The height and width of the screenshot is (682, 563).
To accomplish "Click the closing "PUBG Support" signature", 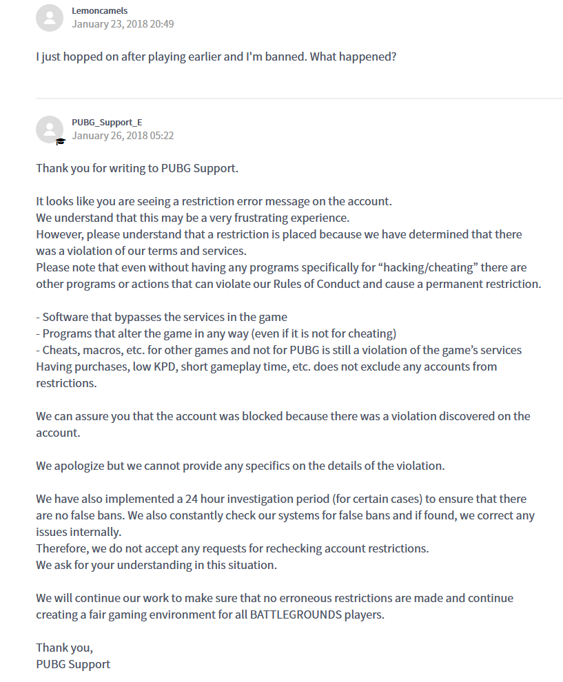I will click(73, 664).
